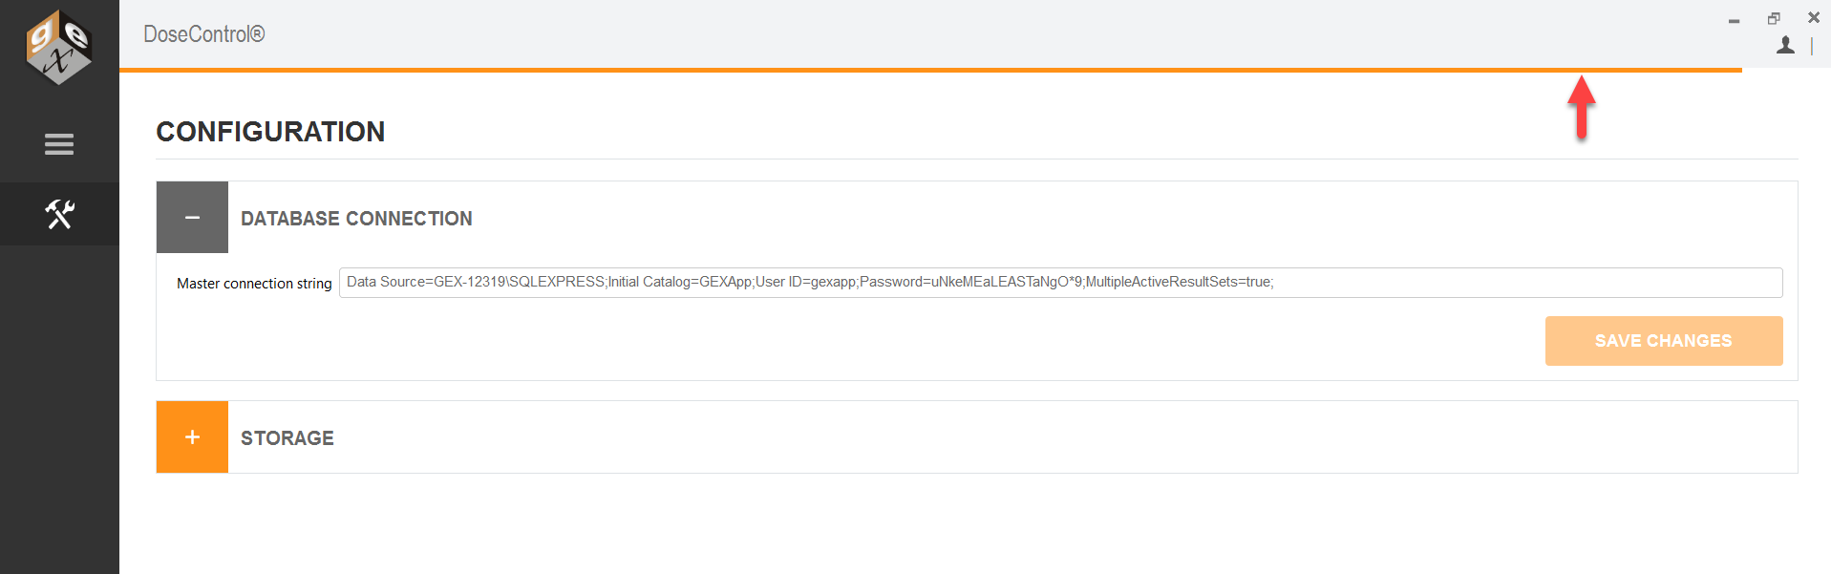
Task: Focus the Master connection string field
Action: 1060,283
